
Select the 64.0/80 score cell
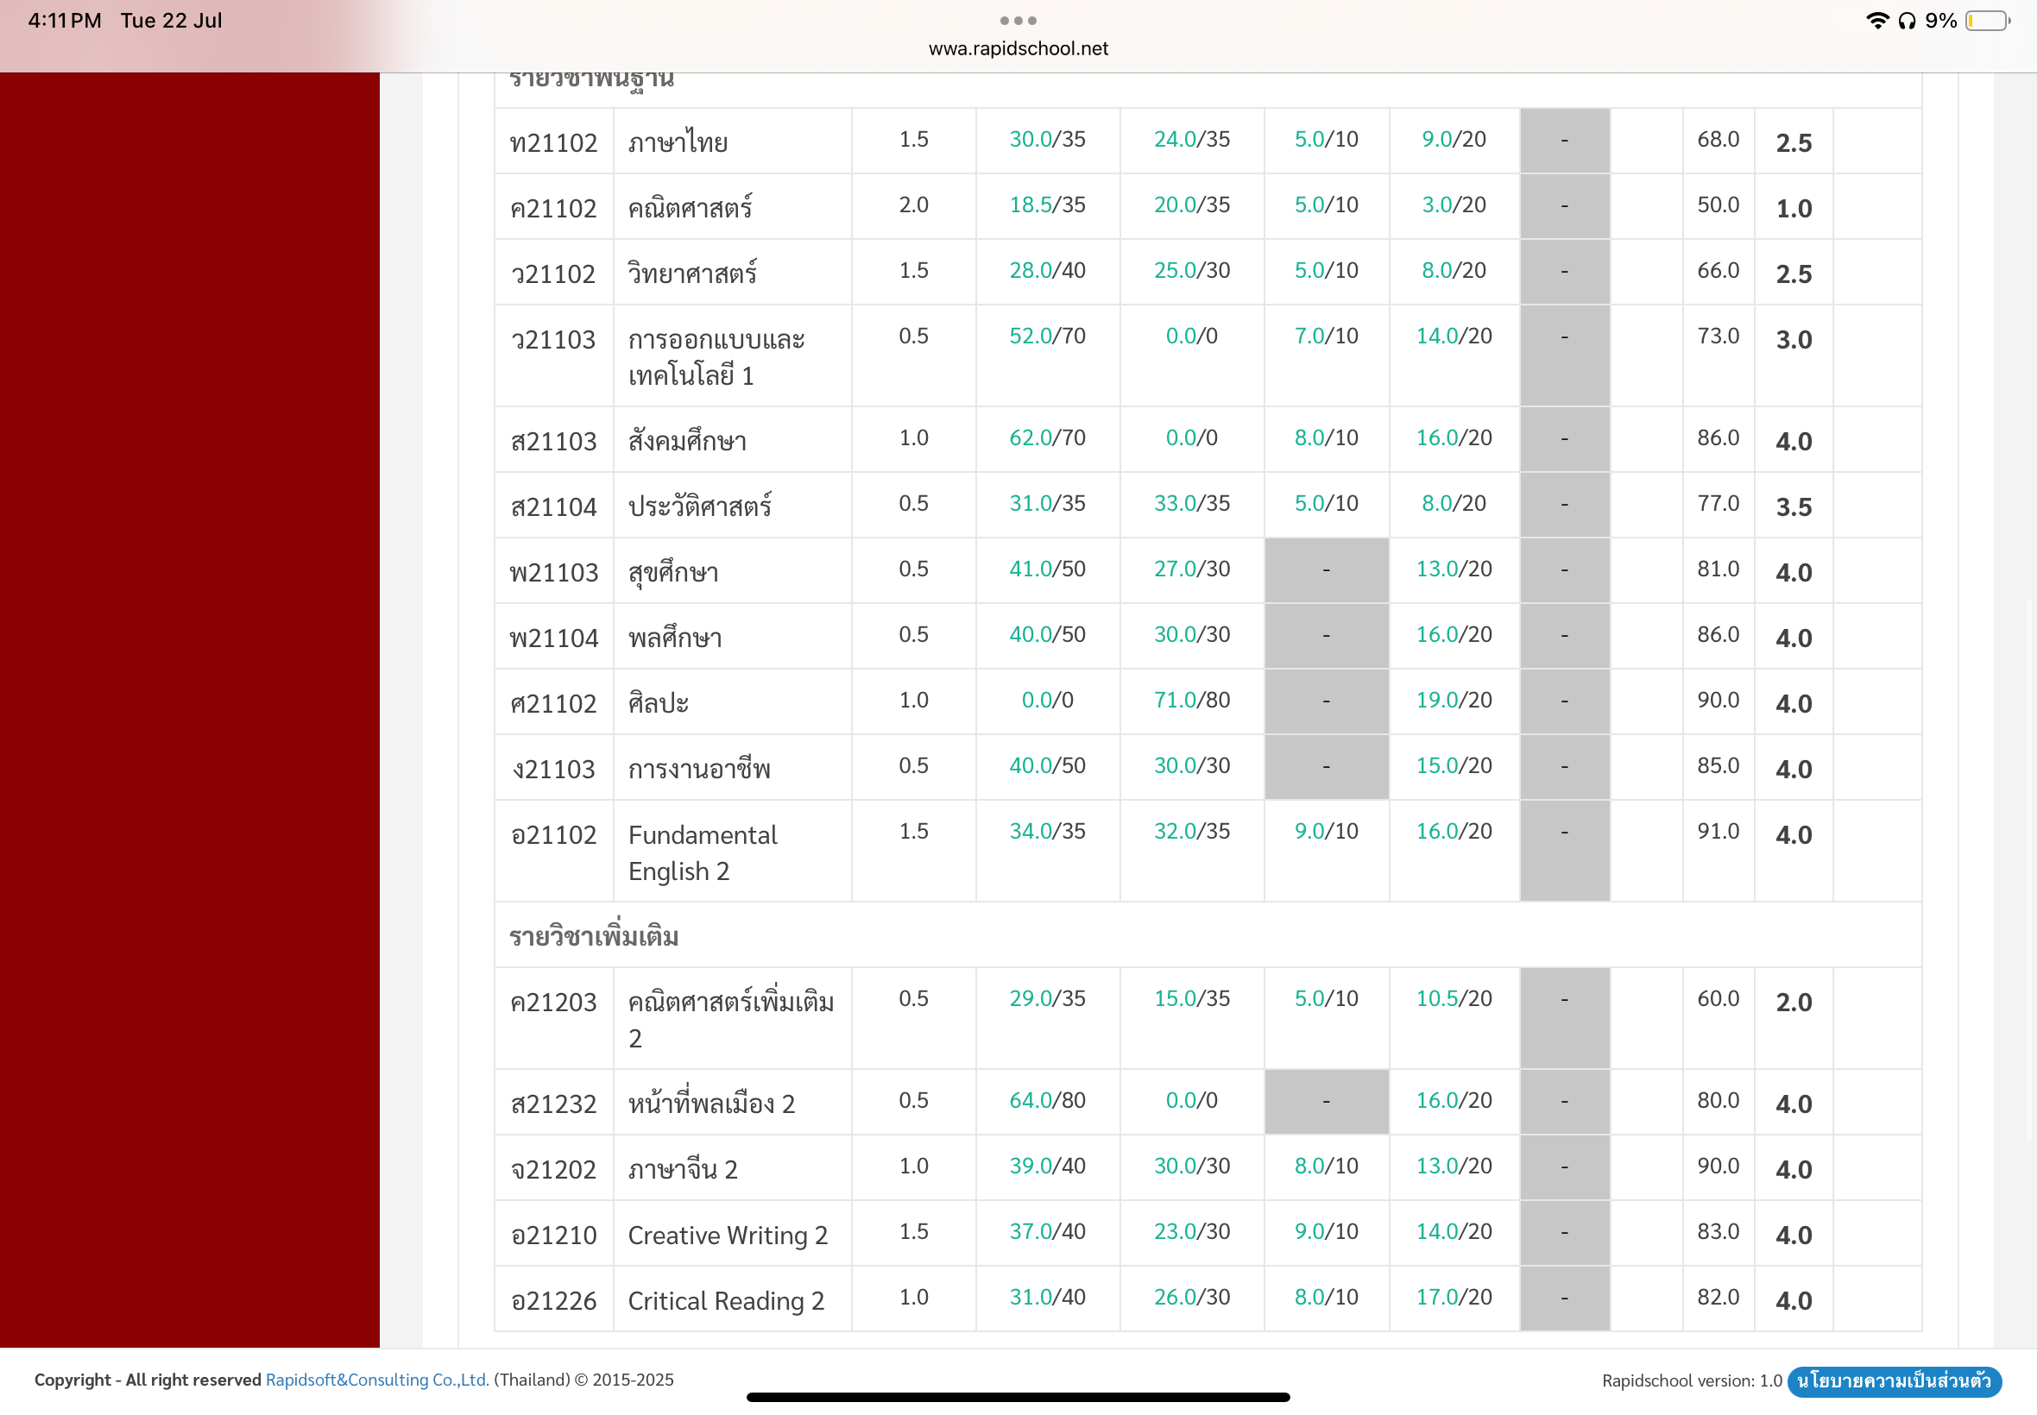1047,1100
